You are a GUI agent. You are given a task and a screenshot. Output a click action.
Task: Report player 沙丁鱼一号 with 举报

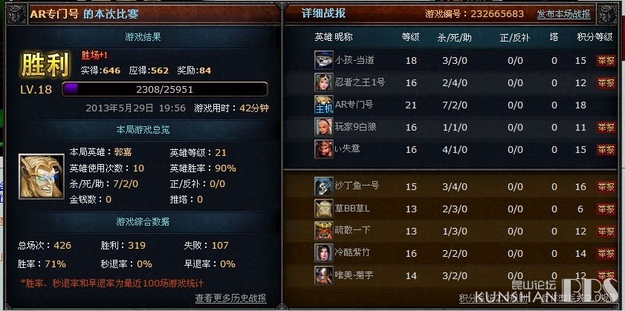coord(606,186)
